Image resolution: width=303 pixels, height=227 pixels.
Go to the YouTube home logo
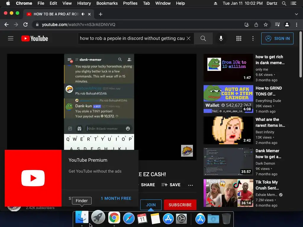(x=35, y=38)
